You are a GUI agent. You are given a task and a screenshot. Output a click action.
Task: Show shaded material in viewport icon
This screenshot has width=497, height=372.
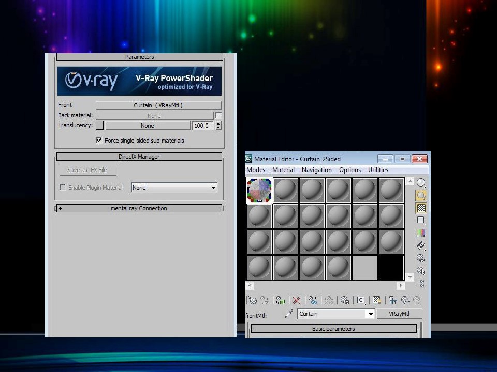(x=376, y=300)
